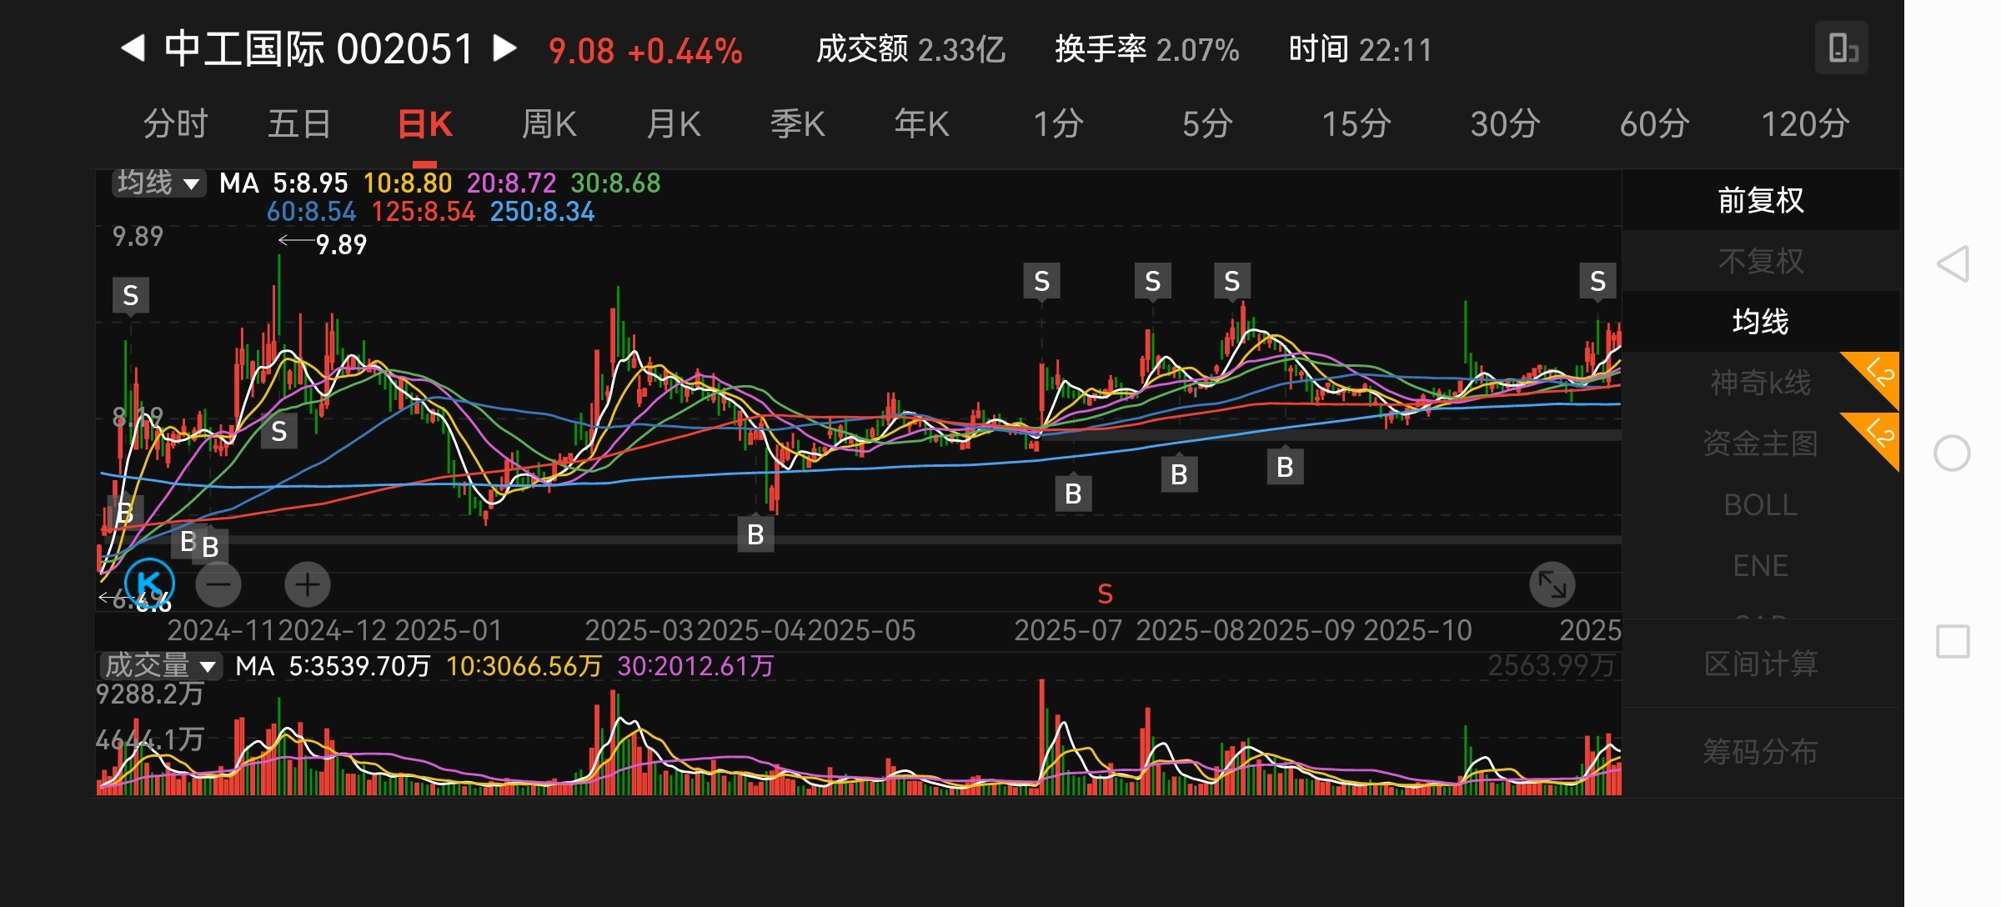The width and height of the screenshot is (2001, 907).
Task: Select 不复权 price adjustment option
Action: pyautogui.click(x=1760, y=261)
